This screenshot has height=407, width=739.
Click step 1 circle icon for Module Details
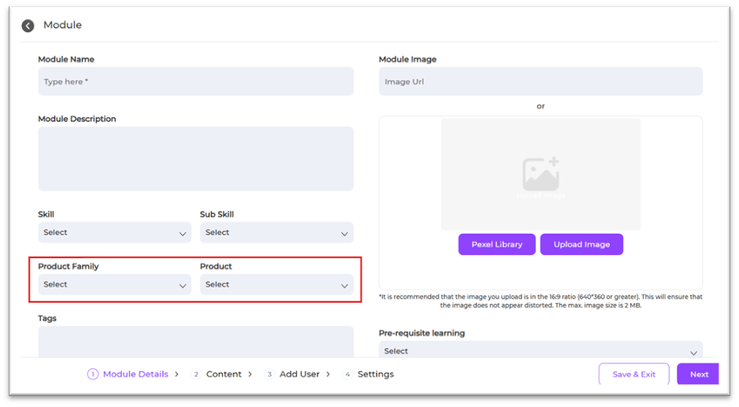[93, 375]
